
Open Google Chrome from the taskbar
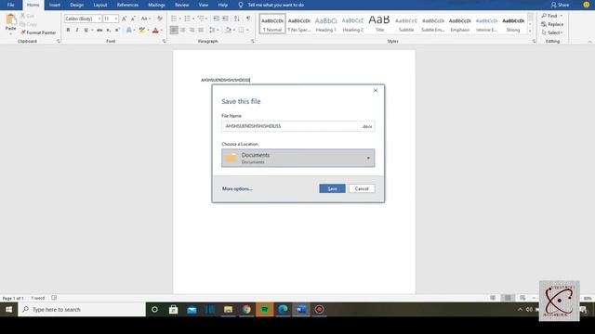(x=246, y=309)
